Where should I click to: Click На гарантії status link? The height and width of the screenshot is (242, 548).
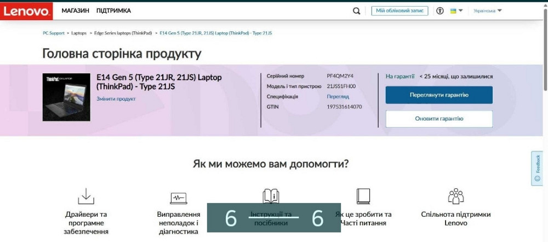(400, 77)
